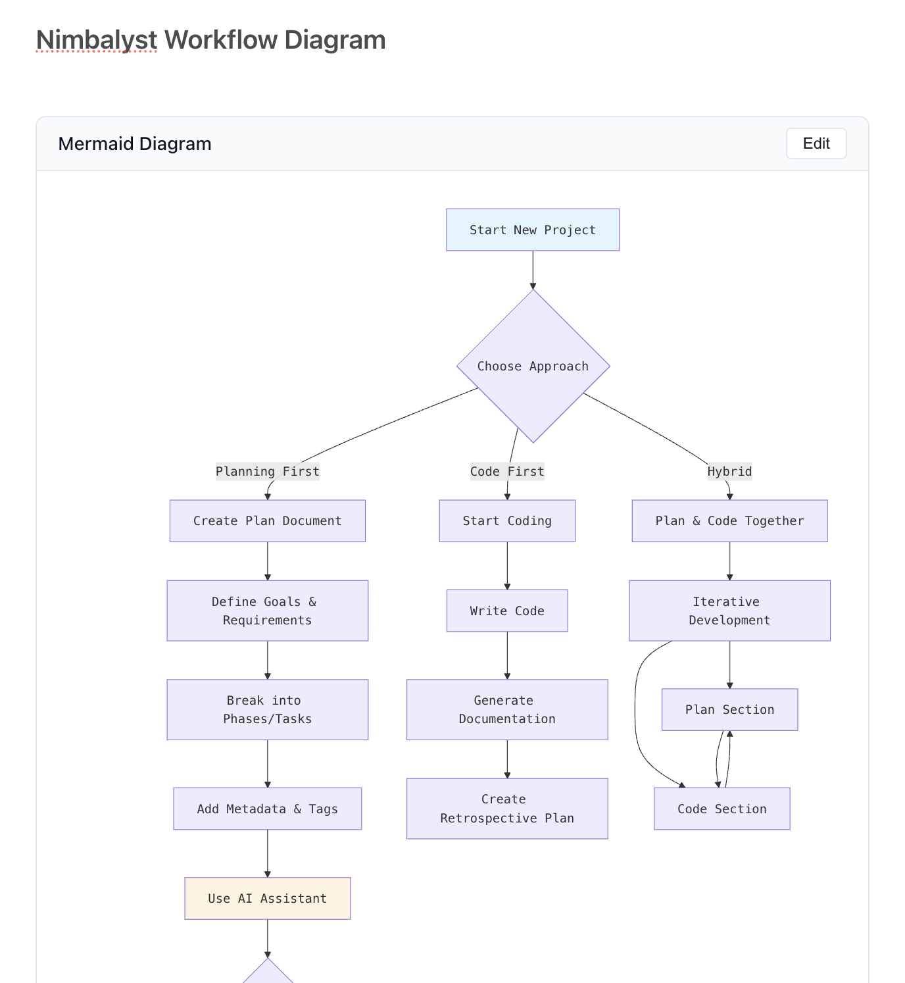
Task: Select the Start Coding node
Action: pos(506,520)
